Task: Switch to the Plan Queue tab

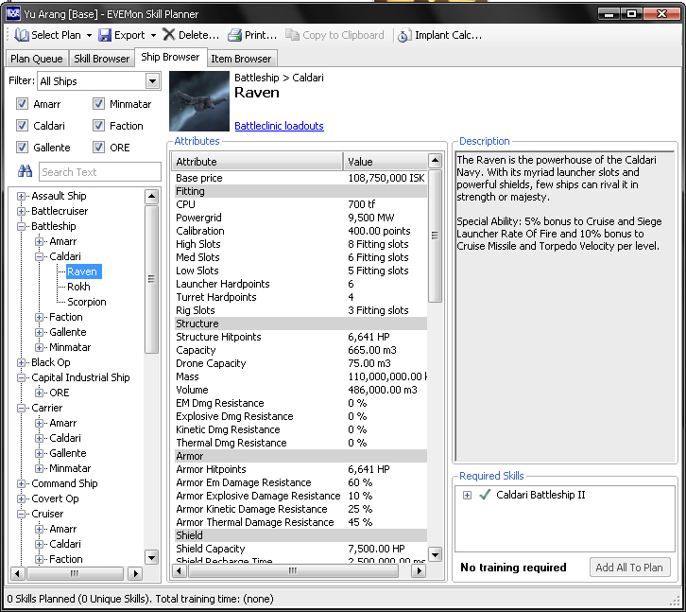Action: (x=36, y=59)
